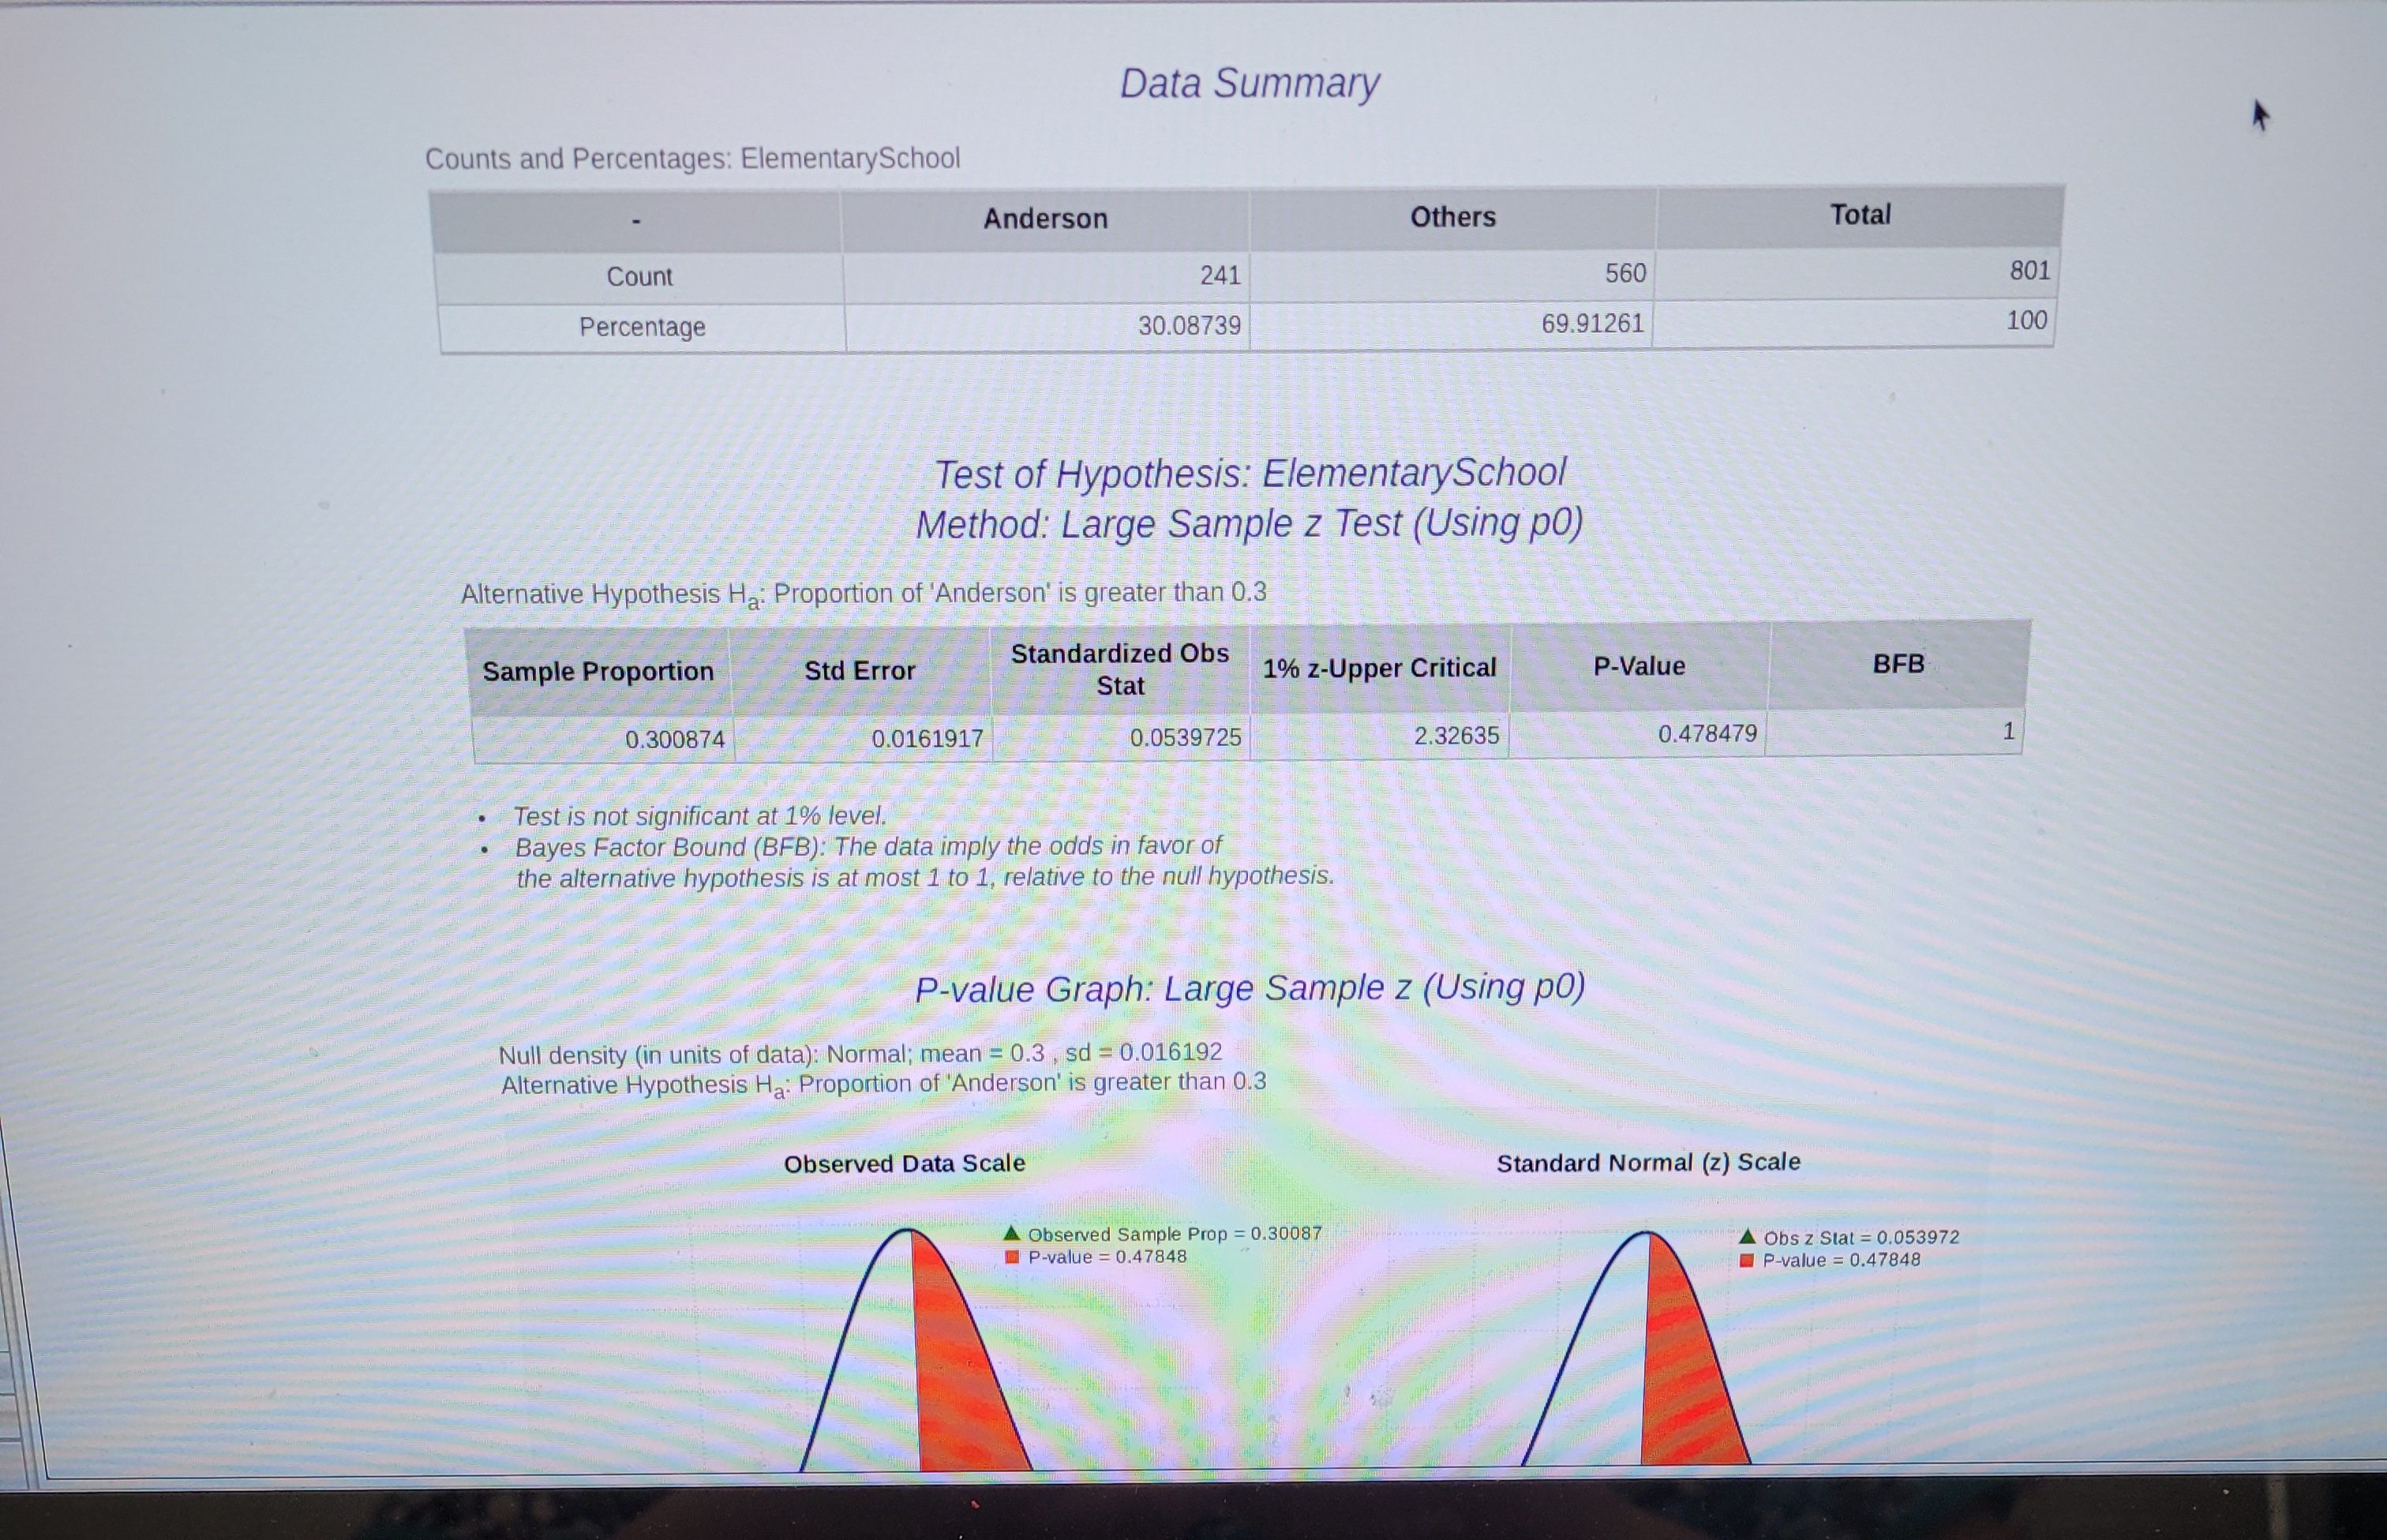Click 'Obs z Stat = 0.053972' legend
Viewport: 2387px width, 1540px height.
tap(1850, 1237)
